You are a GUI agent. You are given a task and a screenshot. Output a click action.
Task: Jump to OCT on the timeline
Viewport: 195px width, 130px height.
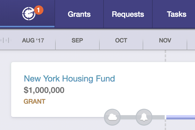click(x=121, y=41)
